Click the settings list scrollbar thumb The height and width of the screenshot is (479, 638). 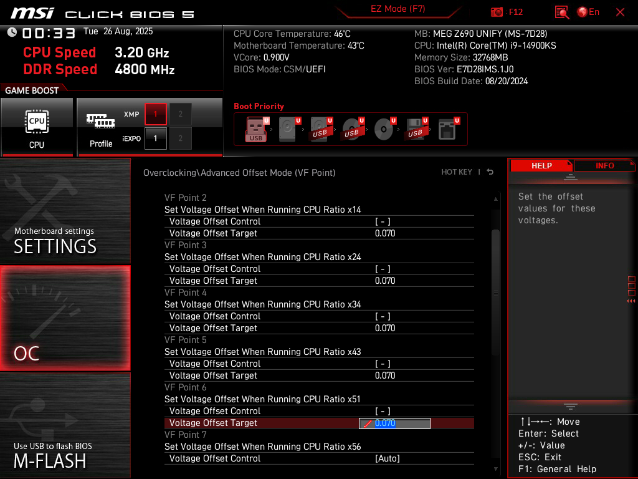495,293
